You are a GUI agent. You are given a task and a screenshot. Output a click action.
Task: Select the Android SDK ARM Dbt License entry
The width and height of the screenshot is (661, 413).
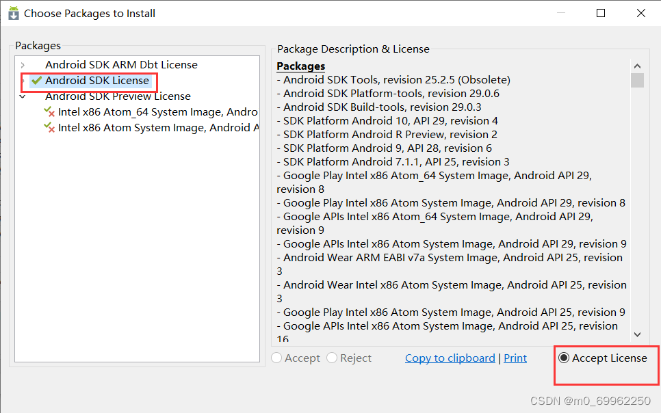click(x=121, y=65)
